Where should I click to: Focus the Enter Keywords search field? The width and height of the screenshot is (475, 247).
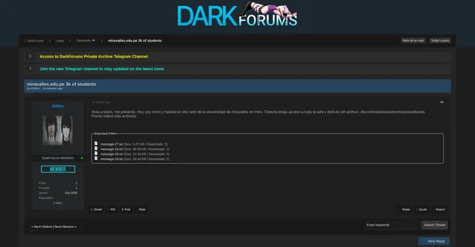[393, 225]
